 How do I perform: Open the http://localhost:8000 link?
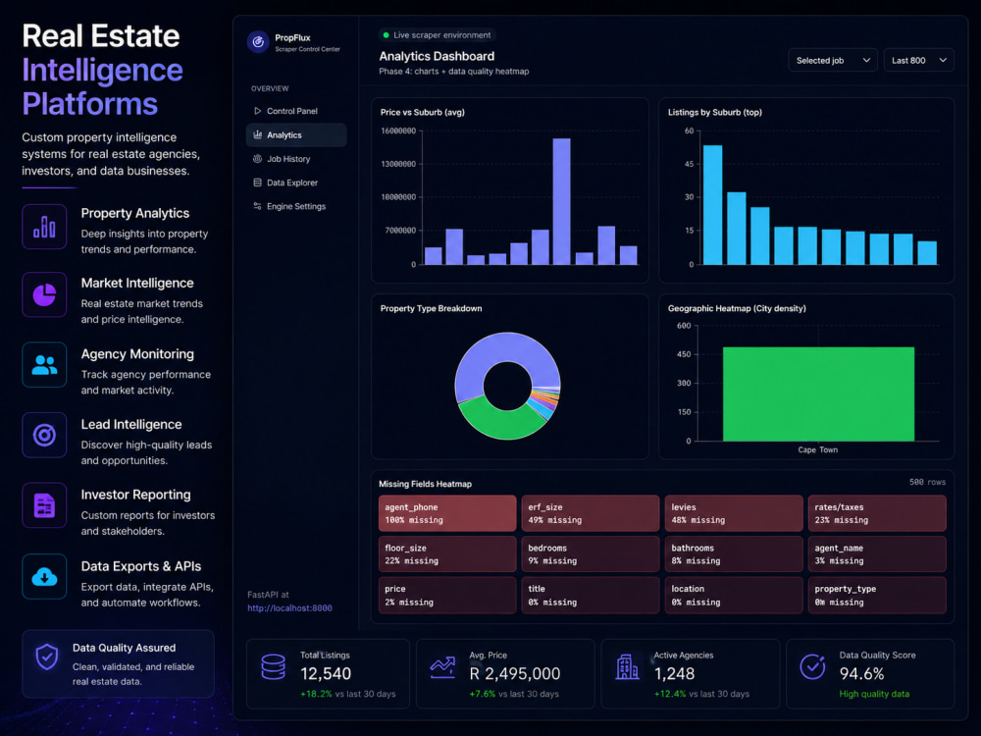pos(289,607)
